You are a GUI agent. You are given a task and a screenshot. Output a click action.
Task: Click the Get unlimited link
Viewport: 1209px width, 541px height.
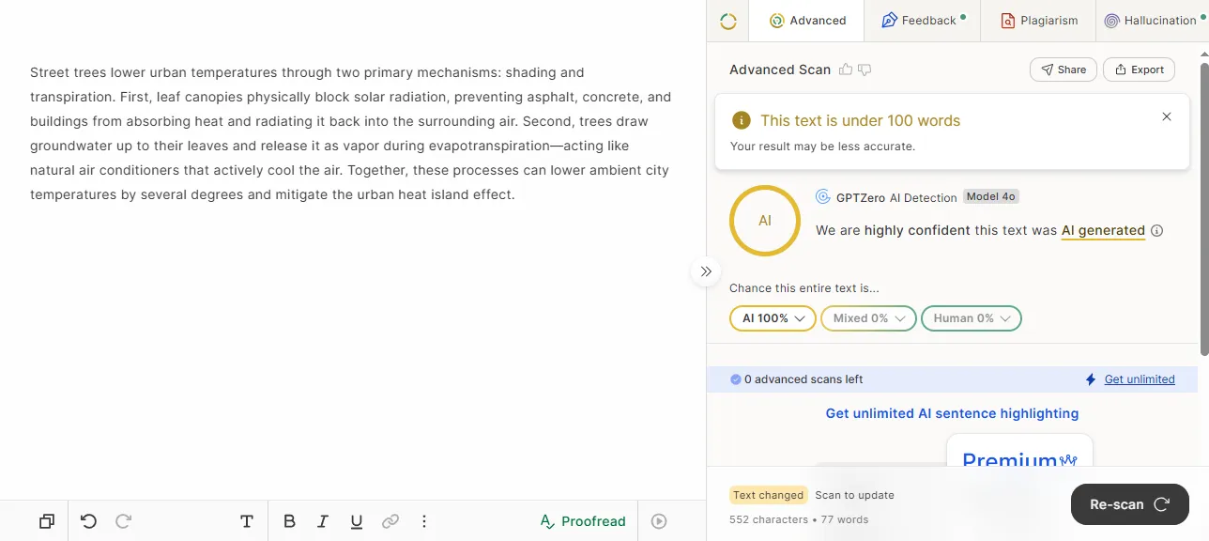coord(1140,379)
